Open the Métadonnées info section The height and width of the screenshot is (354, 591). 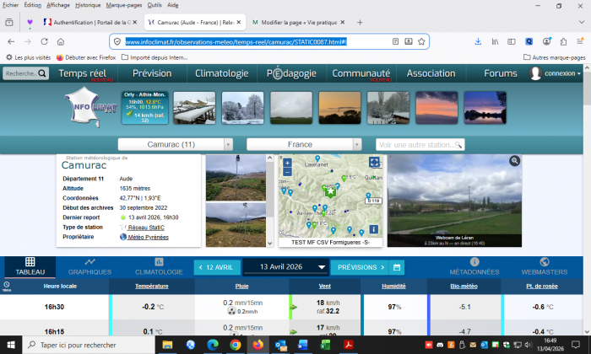click(474, 267)
